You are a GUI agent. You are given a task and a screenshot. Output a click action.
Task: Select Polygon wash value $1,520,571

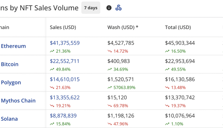click(121, 79)
